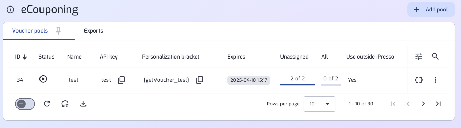Open the three-dot row actions menu

click(x=435, y=80)
